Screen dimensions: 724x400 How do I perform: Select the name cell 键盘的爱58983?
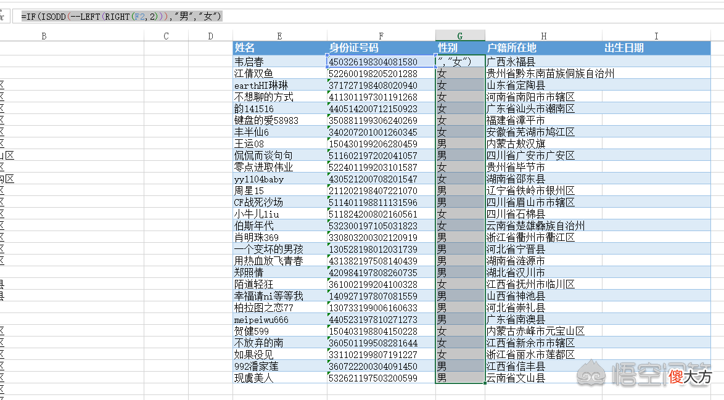pyautogui.click(x=280, y=120)
